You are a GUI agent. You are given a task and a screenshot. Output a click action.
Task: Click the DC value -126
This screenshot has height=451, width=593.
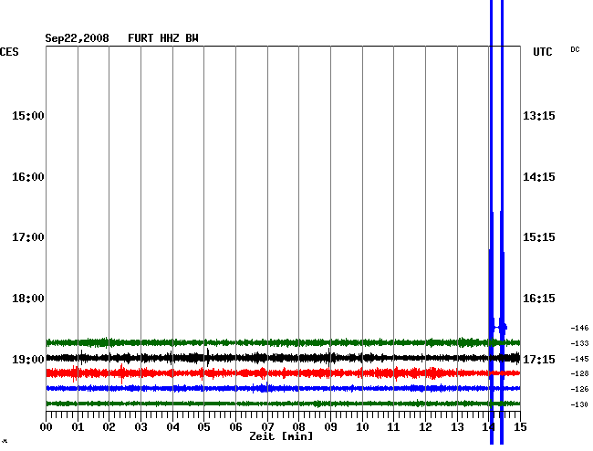point(579,389)
